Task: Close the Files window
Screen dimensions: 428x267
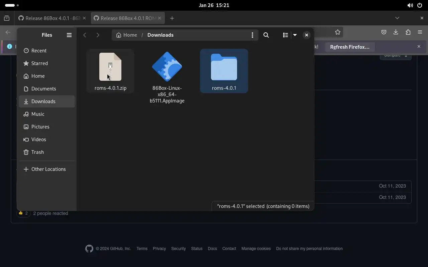Action: 307,35
